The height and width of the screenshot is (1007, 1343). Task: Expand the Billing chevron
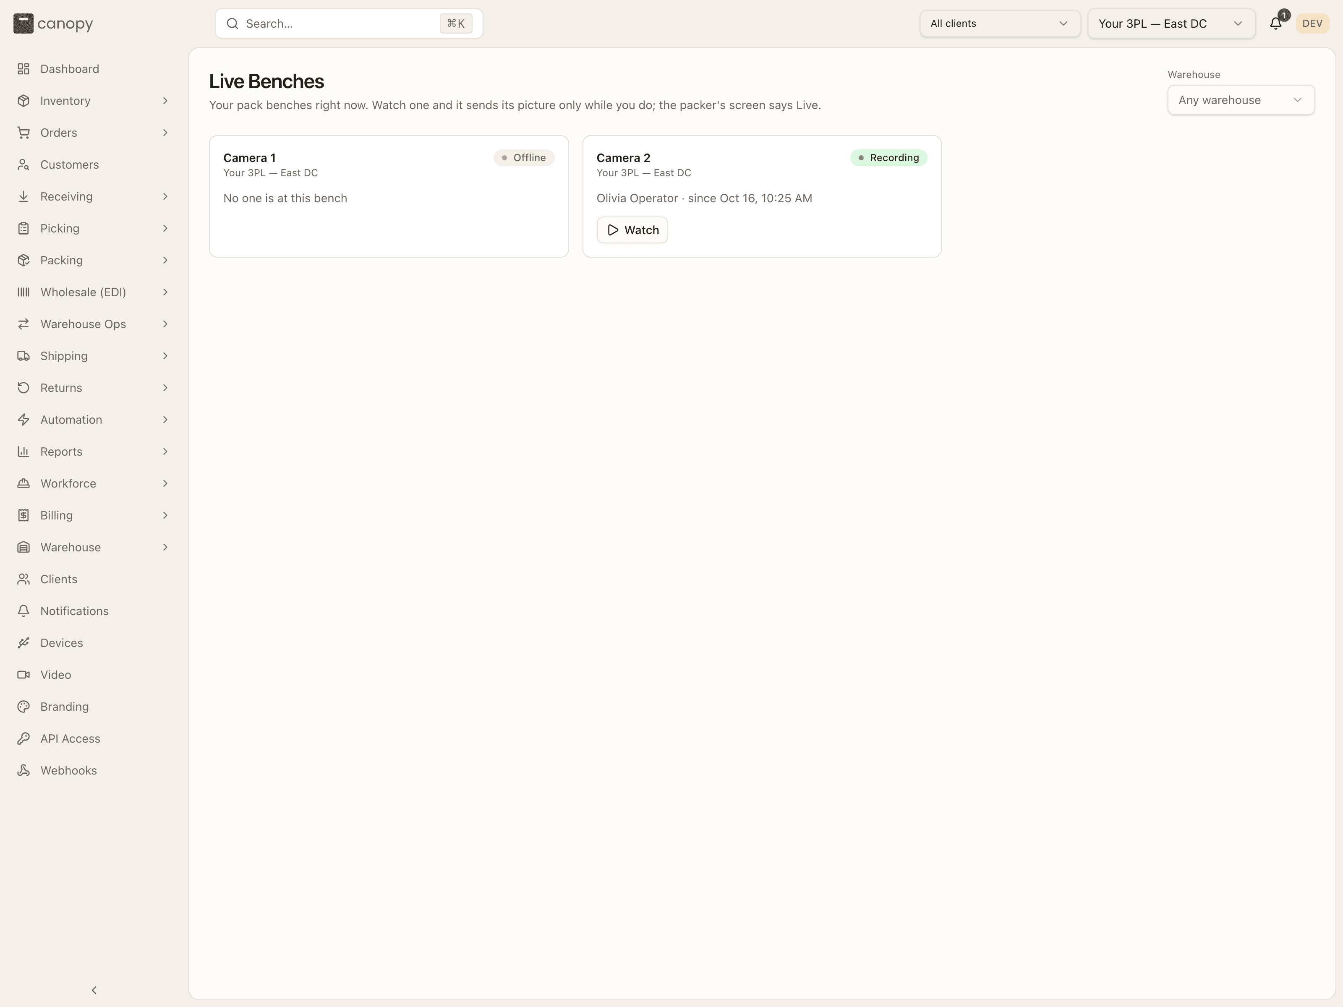(165, 515)
